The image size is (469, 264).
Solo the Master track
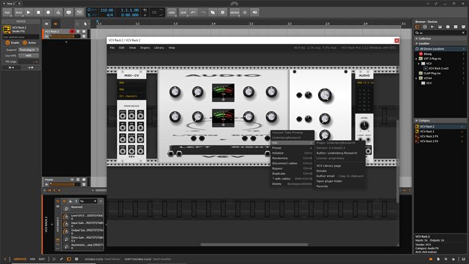[x=78, y=180]
